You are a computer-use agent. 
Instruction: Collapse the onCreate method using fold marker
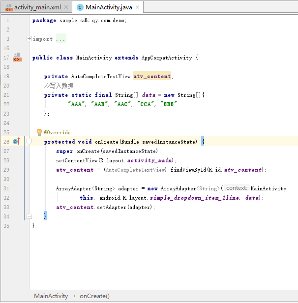coord(29,142)
